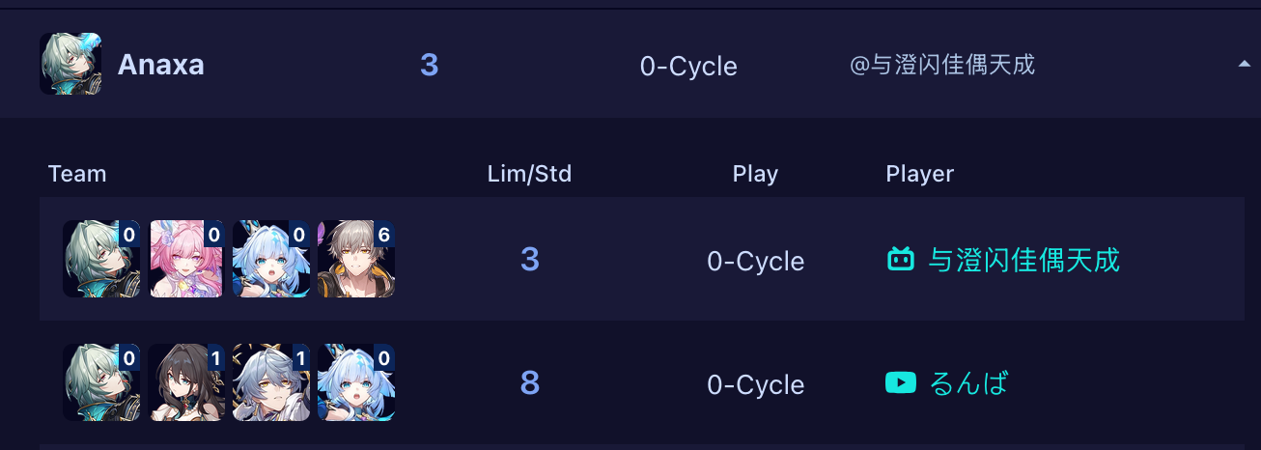Select the dark-haired character in second team
The image size is (1261, 450).
pos(186,382)
